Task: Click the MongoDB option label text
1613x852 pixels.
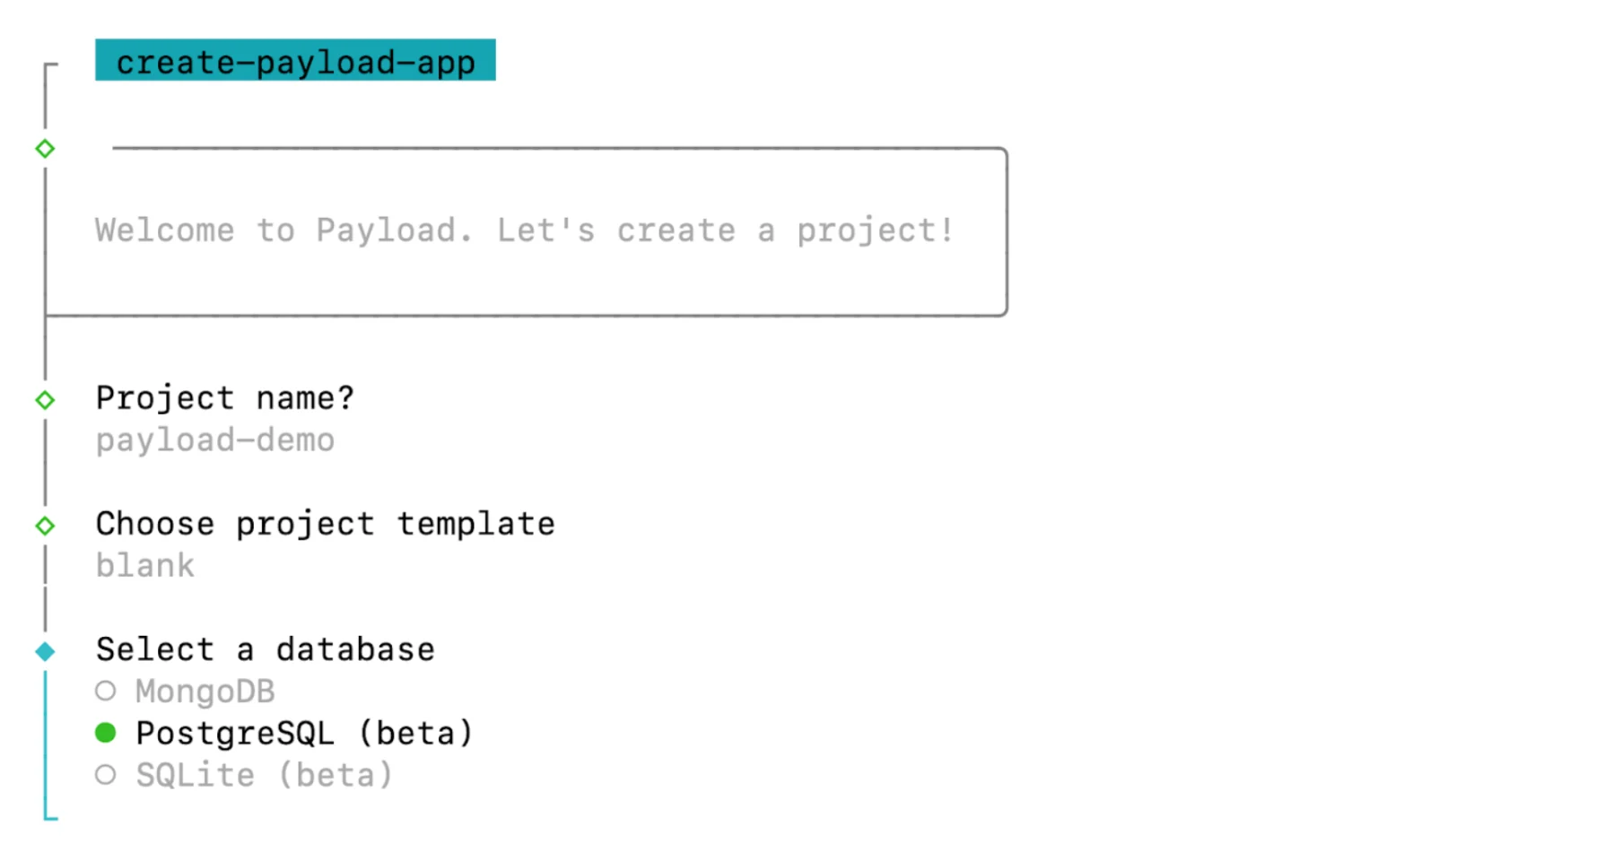Action: click(x=205, y=691)
